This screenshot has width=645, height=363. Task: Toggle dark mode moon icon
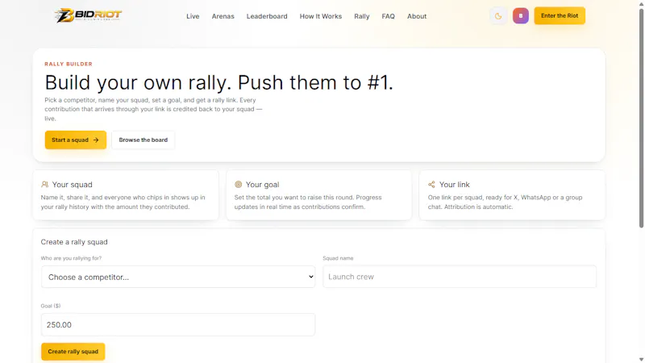point(498,16)
